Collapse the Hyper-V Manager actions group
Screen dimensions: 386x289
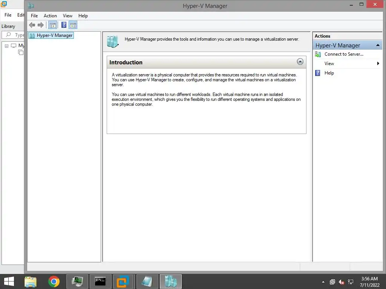[x=378, y=45]
